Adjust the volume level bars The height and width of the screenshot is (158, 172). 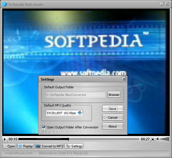(x=164, y=139)
